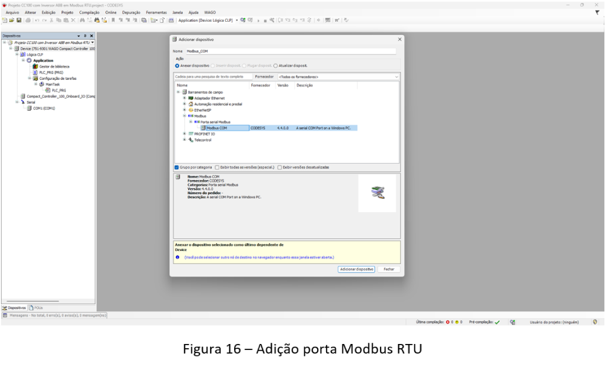
Task: Expand the Telecontrol tree node
Action: 184,140
